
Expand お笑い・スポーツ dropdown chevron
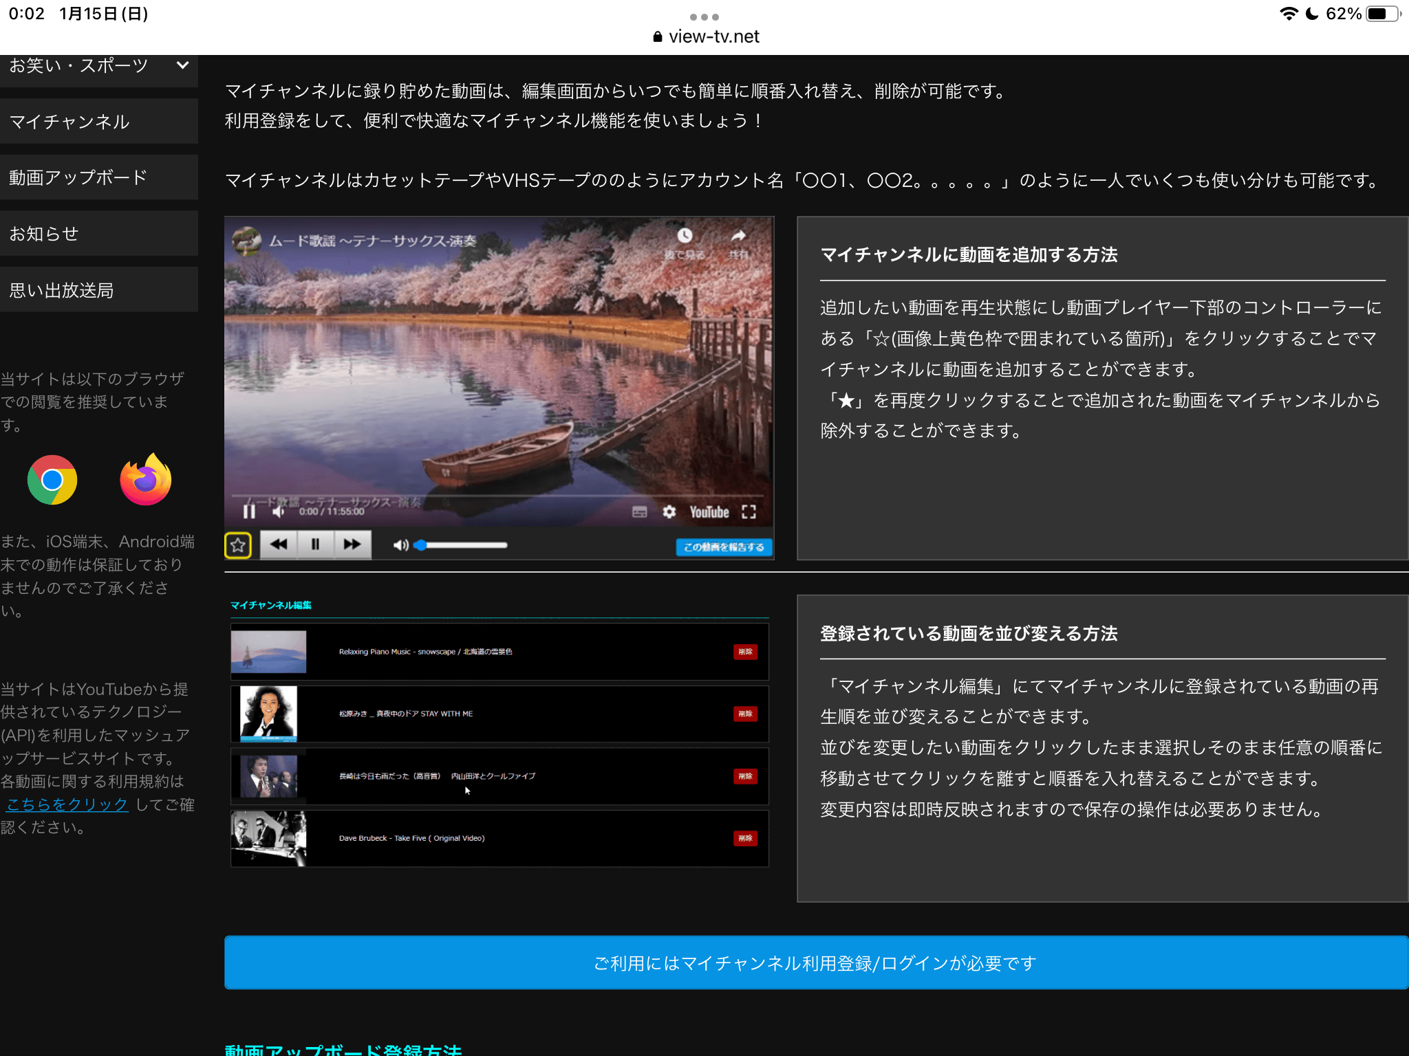point(182,65)
